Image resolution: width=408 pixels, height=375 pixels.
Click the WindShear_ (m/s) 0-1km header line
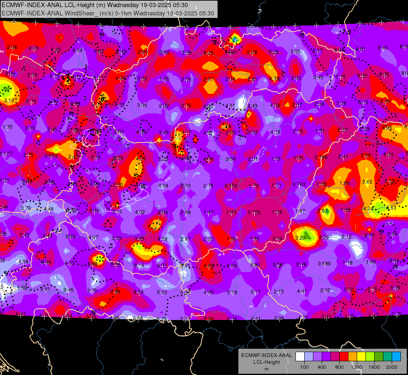(108, 13)
